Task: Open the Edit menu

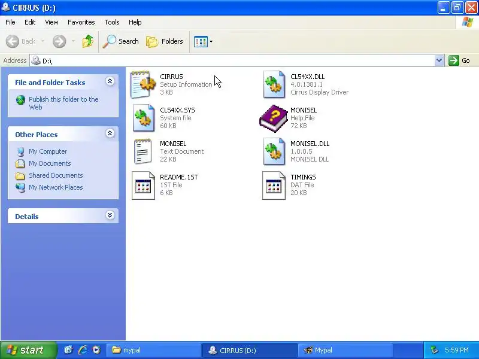Action: click(30, 22)
